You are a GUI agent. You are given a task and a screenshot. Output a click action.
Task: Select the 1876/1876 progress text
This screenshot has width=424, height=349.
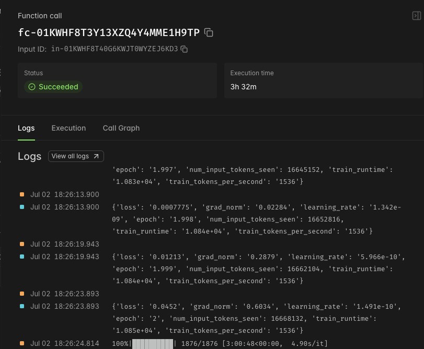(x=199, y=344)
